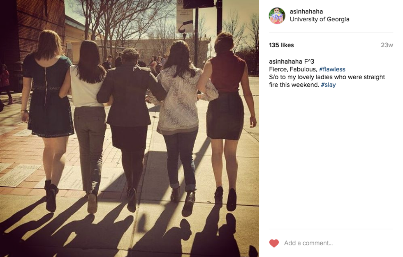This screenshot has height=257, width=403.
Task: Open the #flawless hashtag
Action: tap(332, 69)
